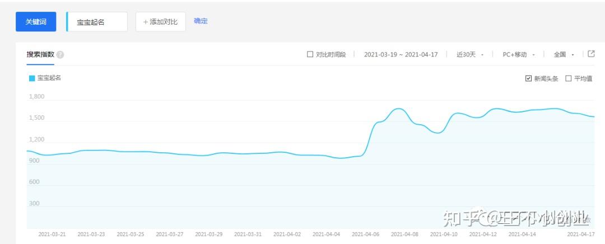Open the date range 2021-03-19 ~ 2021-04-17
The image size is (605, 244).
pyautogui.click(x=401, y=54)
